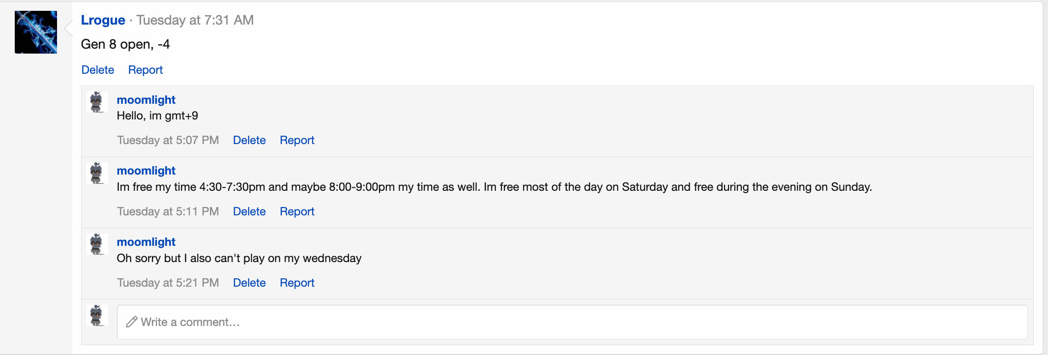Focus the 'Write a comment…' input field

[x=572, y=322]
